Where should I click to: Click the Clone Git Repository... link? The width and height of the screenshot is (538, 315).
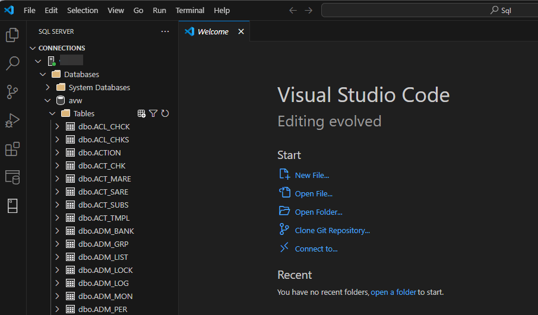(x=332, y=230)
